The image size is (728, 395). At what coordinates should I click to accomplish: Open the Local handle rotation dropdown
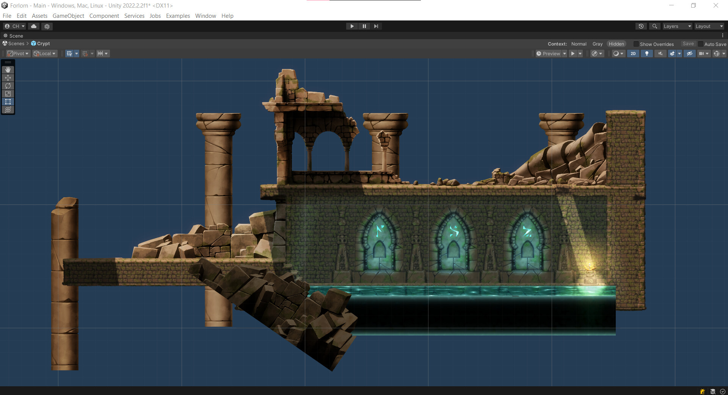[x=45, y=54]
